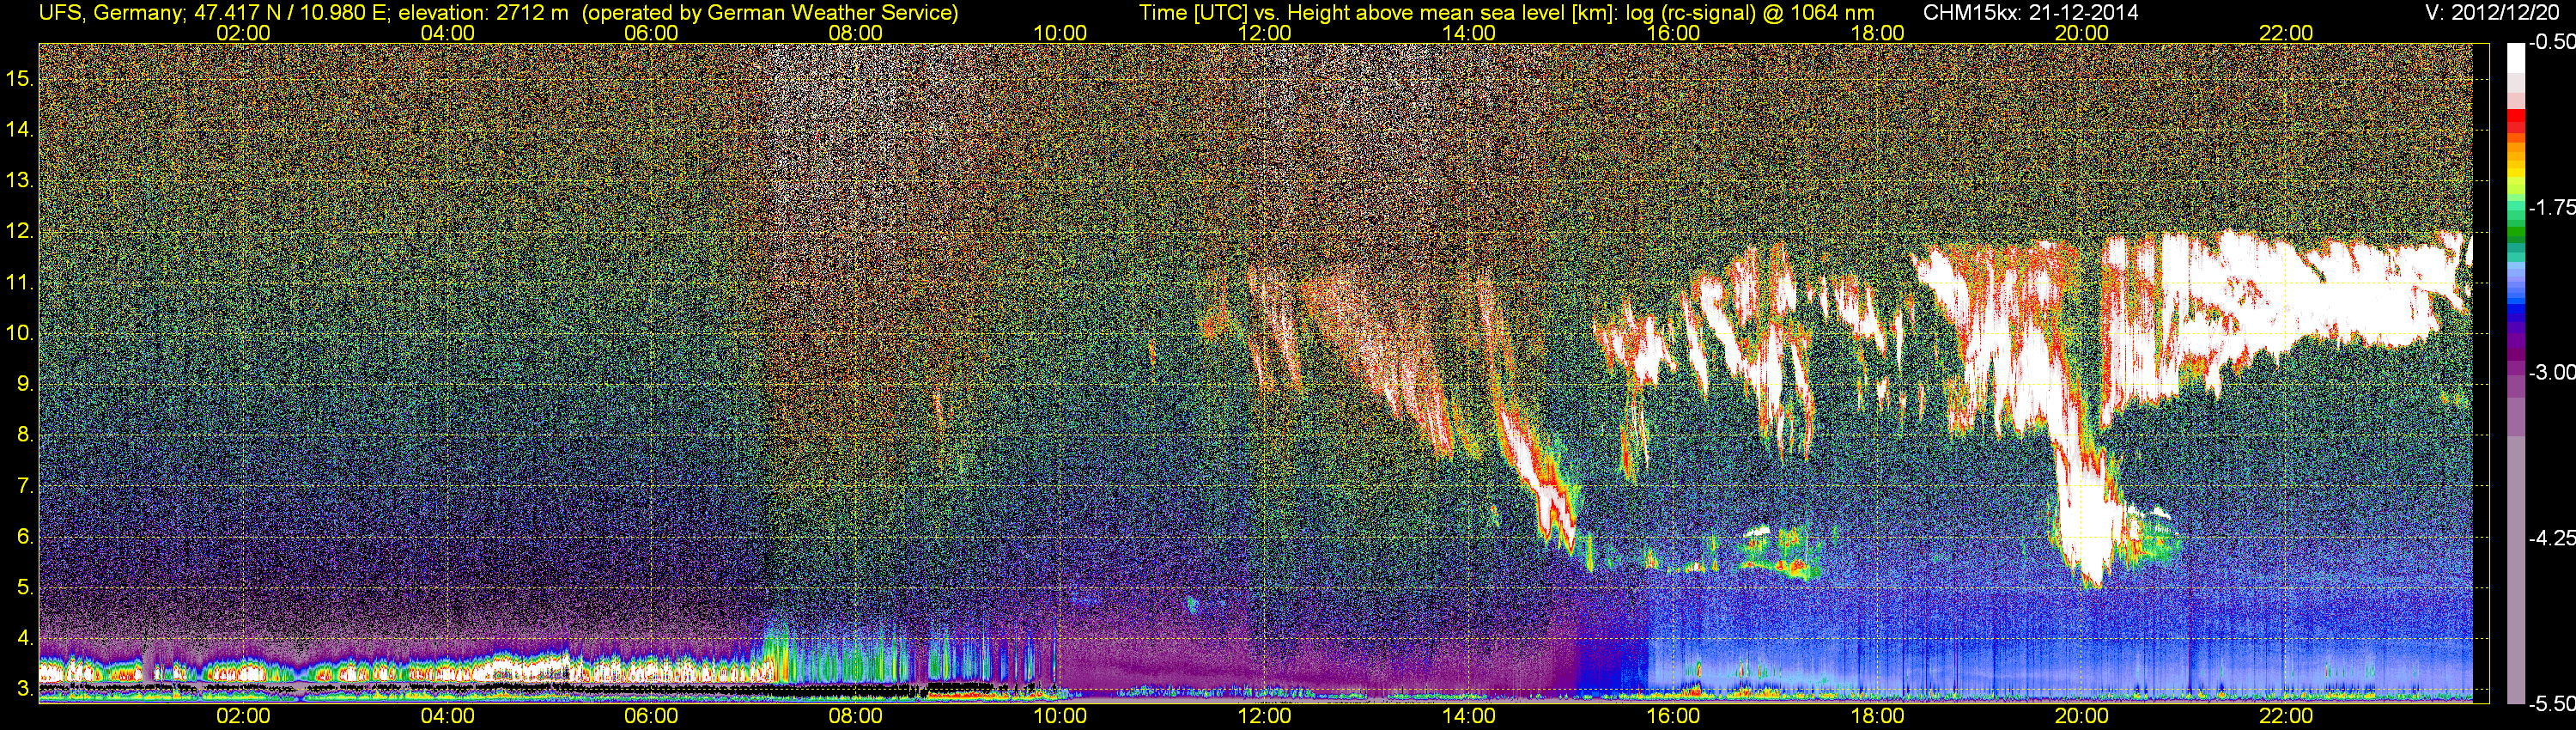Click the 14:00 label on the bottom time axis
This screenshot has height=730, width=2576.
point(1469,716)
